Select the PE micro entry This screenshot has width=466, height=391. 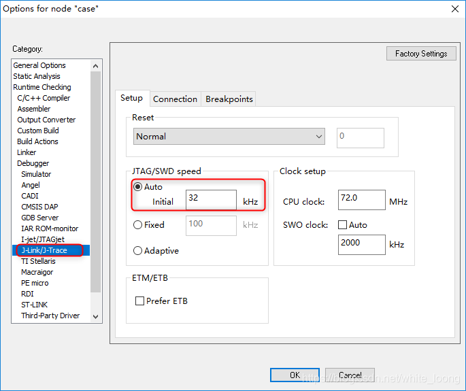(35, 283)
